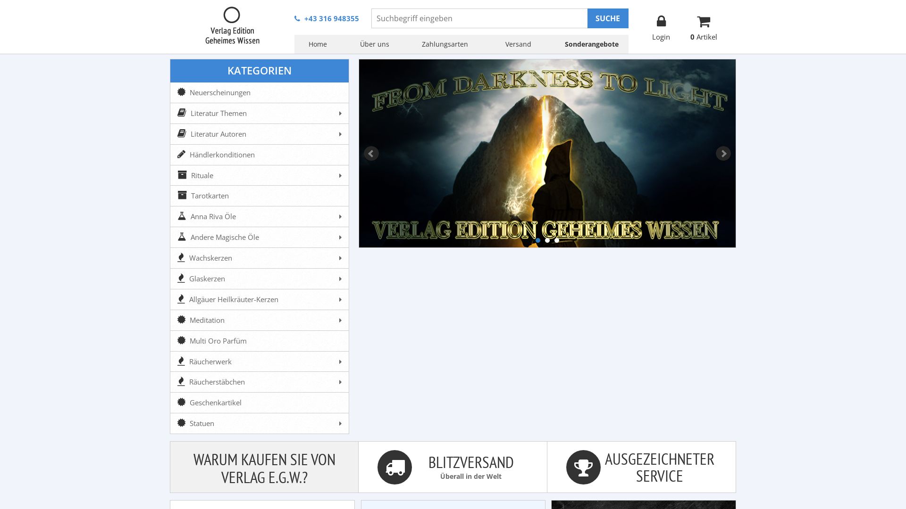Image resolution: width=906 pixels, height=509 pixels.
Task: Click the Blitzversand truck icon
Action: tap(394, 467)
